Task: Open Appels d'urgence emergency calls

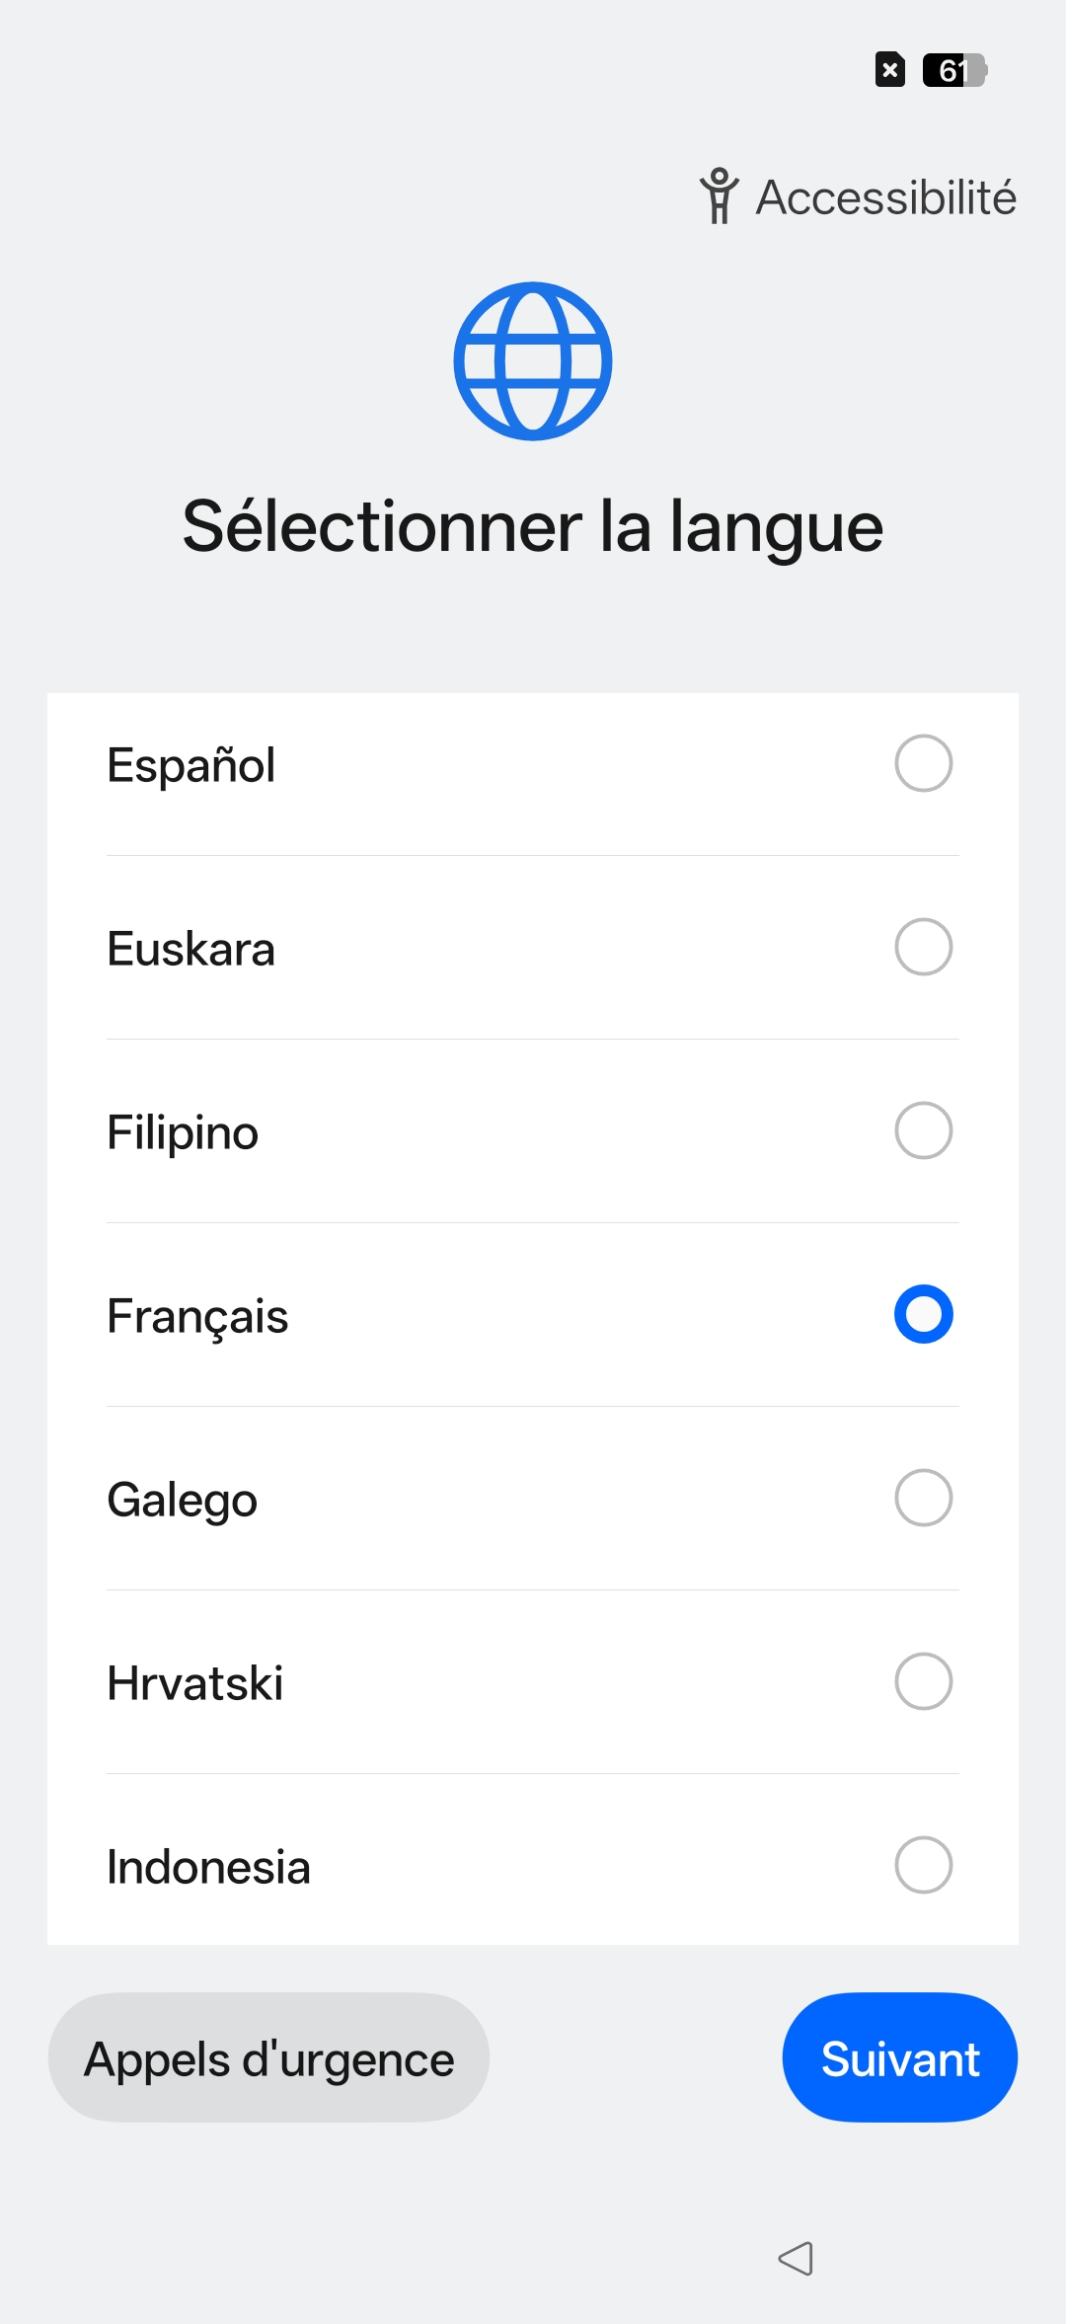Action: click(268, 2057)
